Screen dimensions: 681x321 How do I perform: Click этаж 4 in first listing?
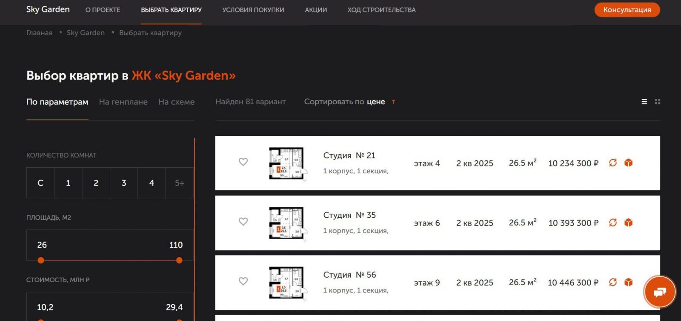tap(427, 163)
